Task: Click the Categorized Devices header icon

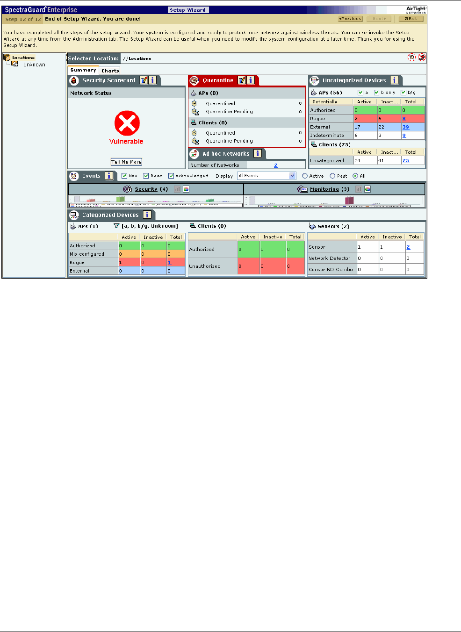Action: 74,215
